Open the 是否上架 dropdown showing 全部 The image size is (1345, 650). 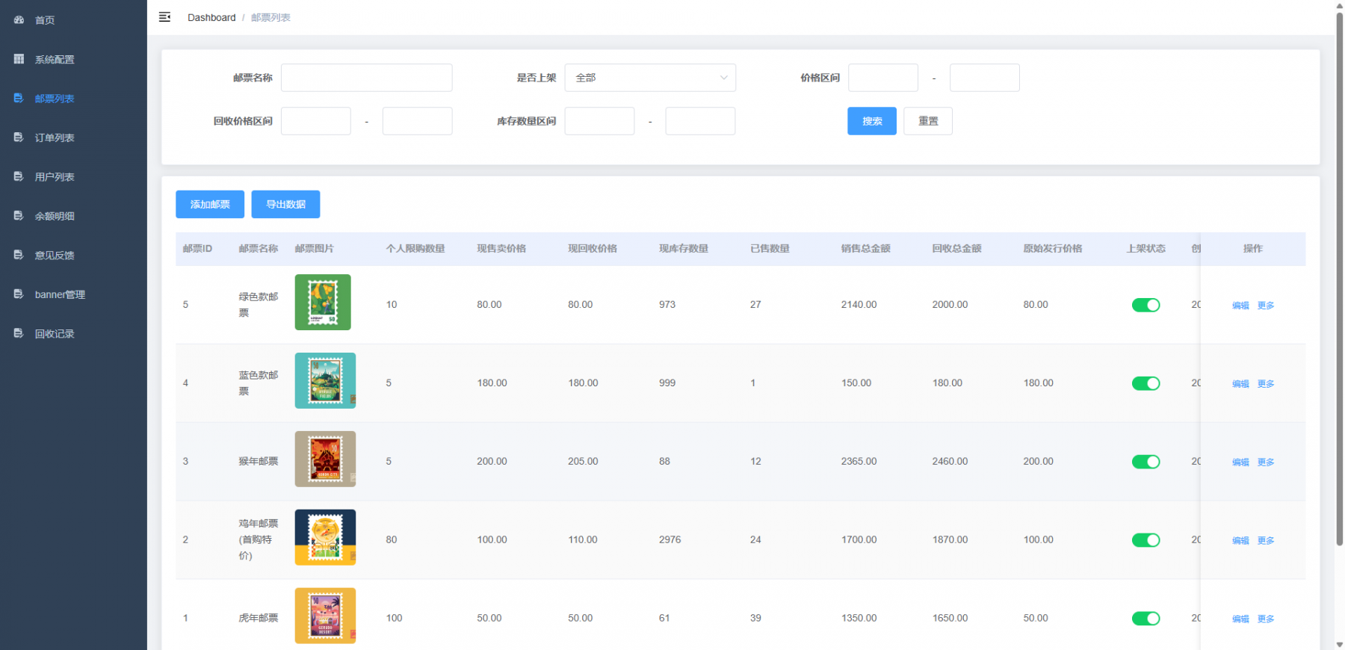(650, 78)
